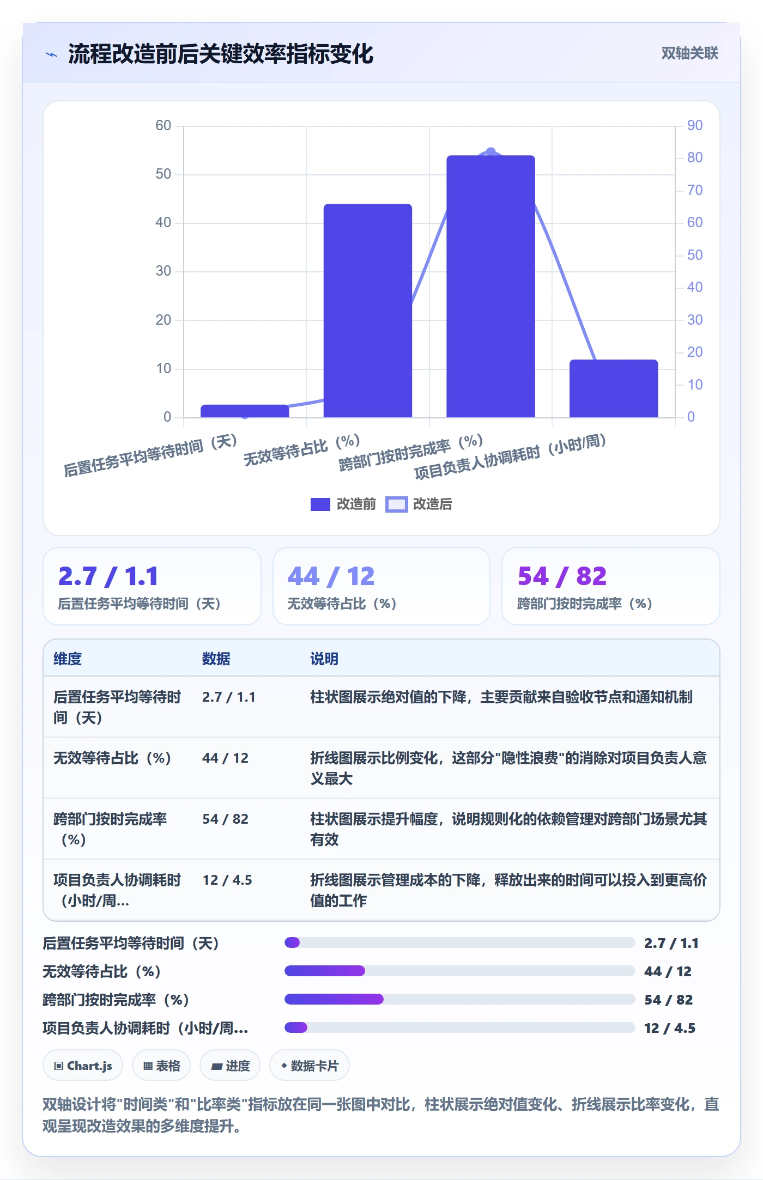Select the 54 / 82 stat card
Screen dimensions: 763x1180
[x=610, y=586]
